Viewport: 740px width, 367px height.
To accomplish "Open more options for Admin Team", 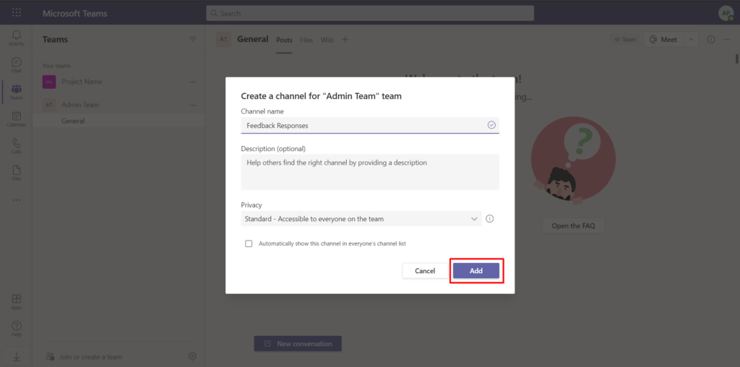I will pos(192,105).
